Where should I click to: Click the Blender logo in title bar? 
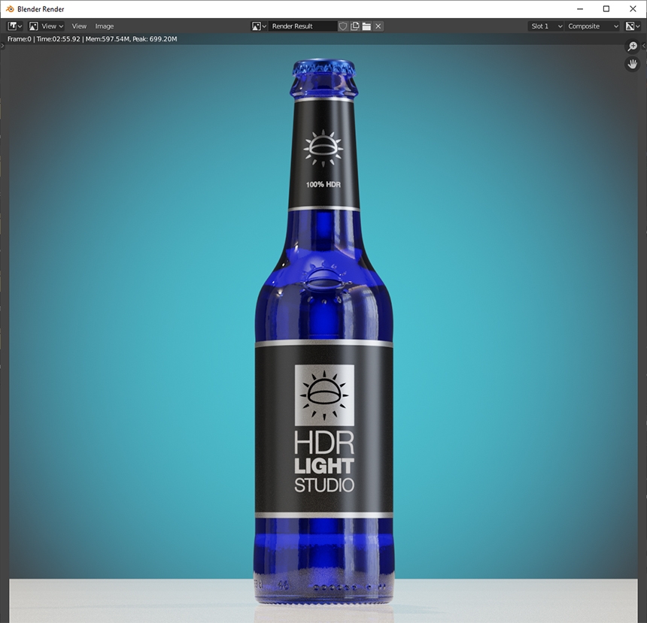point(10,9)
